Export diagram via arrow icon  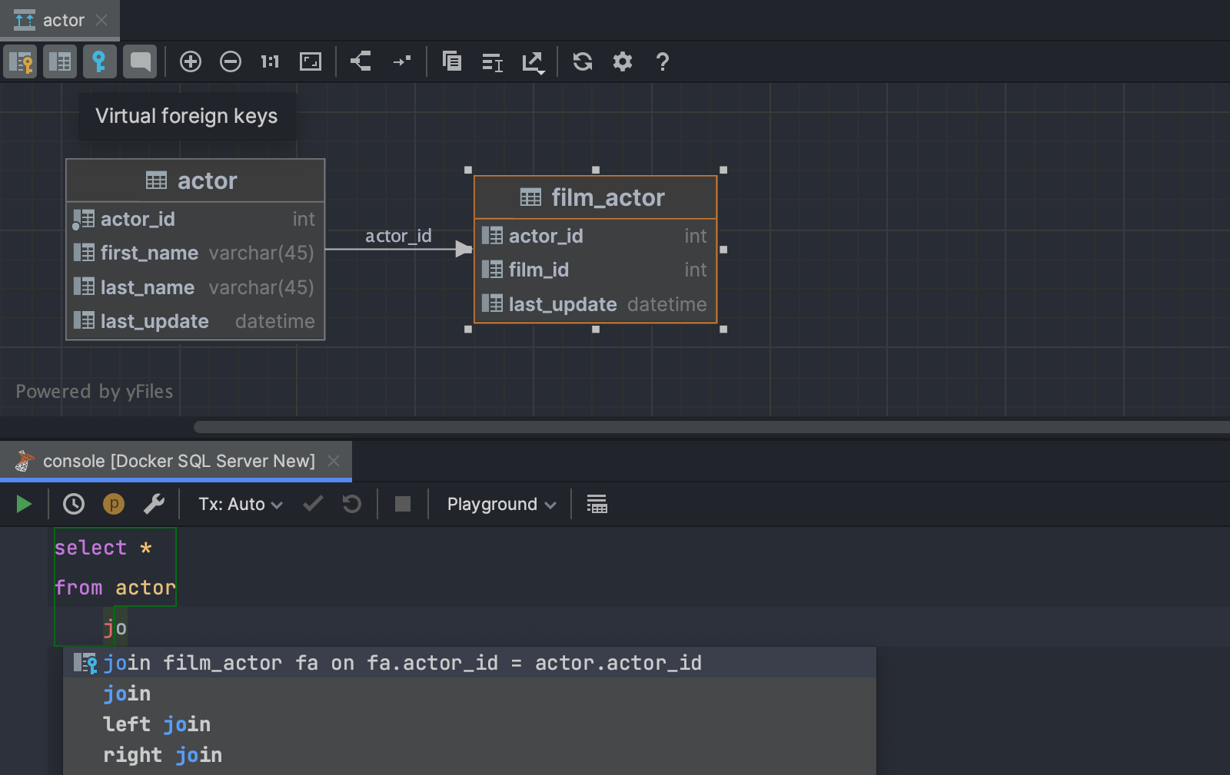click(534, 61)
